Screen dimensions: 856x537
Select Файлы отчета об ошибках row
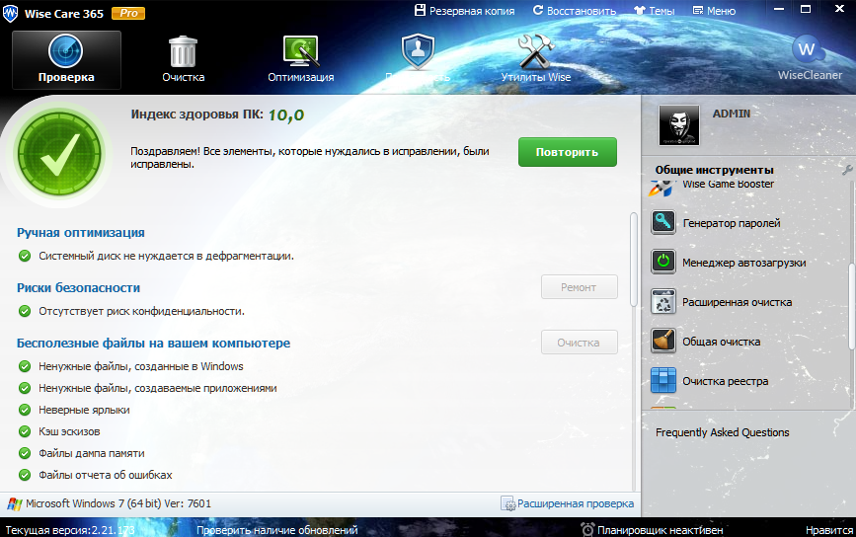pos(106,475)
